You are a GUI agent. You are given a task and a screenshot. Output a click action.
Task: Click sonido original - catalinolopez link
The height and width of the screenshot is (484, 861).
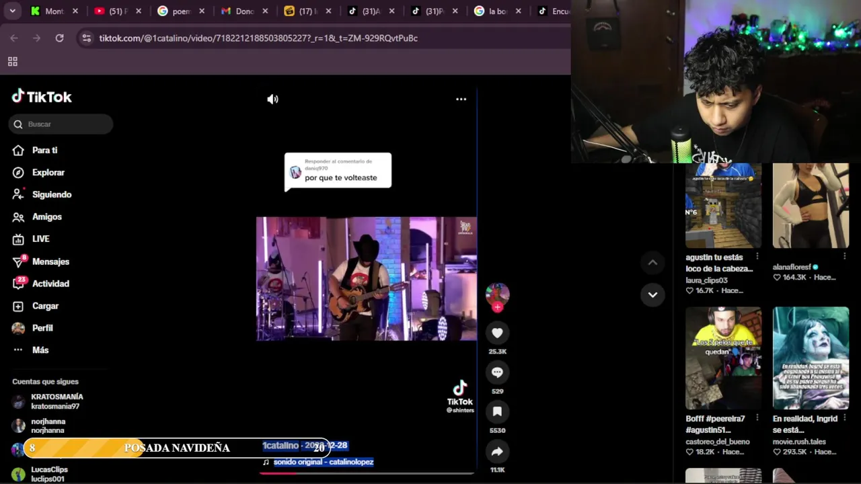(x=323, y=462)
